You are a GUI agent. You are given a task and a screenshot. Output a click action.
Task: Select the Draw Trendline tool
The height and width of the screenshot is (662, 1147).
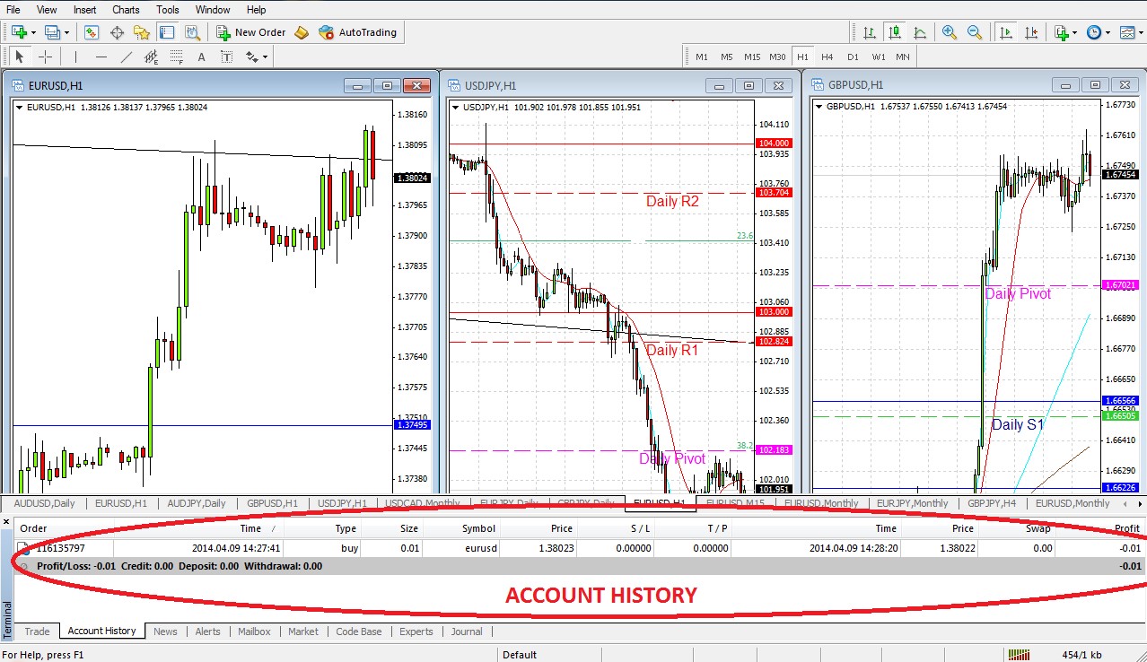(126, 56)
